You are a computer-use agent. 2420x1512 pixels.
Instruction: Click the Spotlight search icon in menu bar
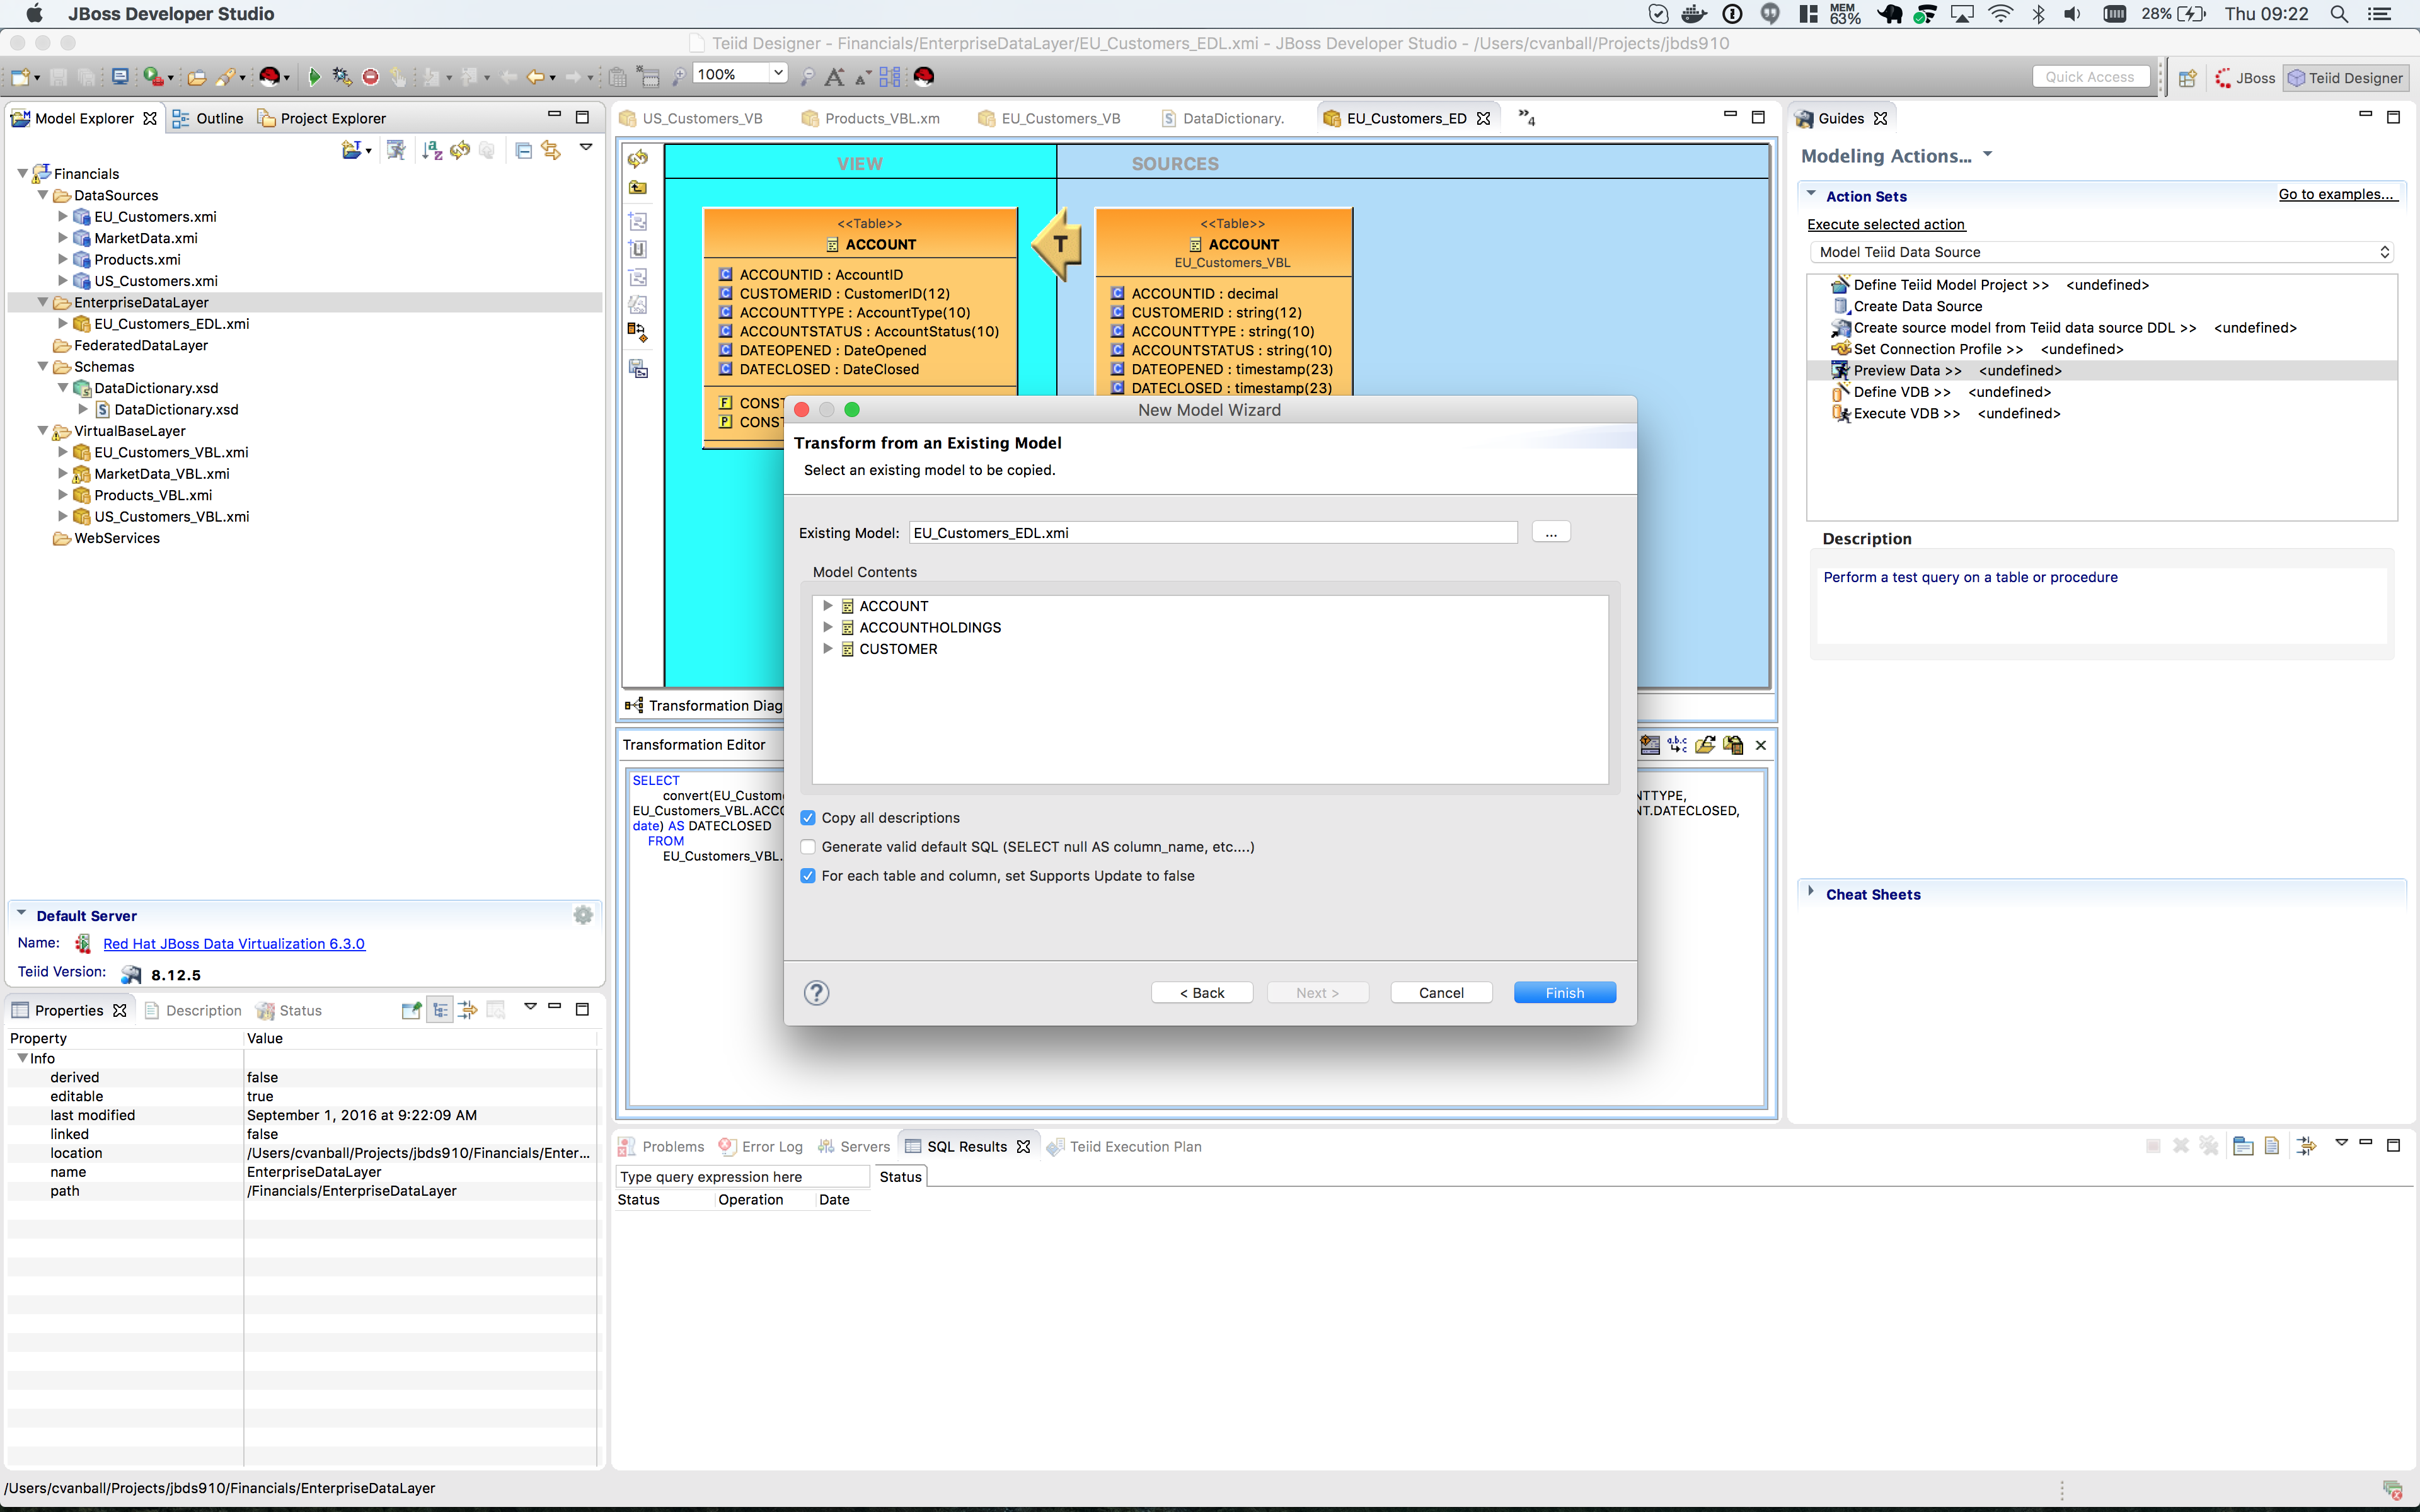(x=2339, y=14)
